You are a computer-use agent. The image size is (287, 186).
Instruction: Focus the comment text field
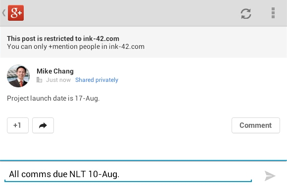point(128,174)
